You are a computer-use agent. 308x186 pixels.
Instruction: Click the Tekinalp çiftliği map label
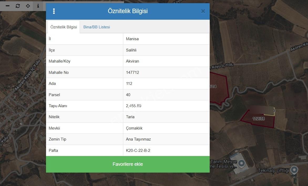273,170
